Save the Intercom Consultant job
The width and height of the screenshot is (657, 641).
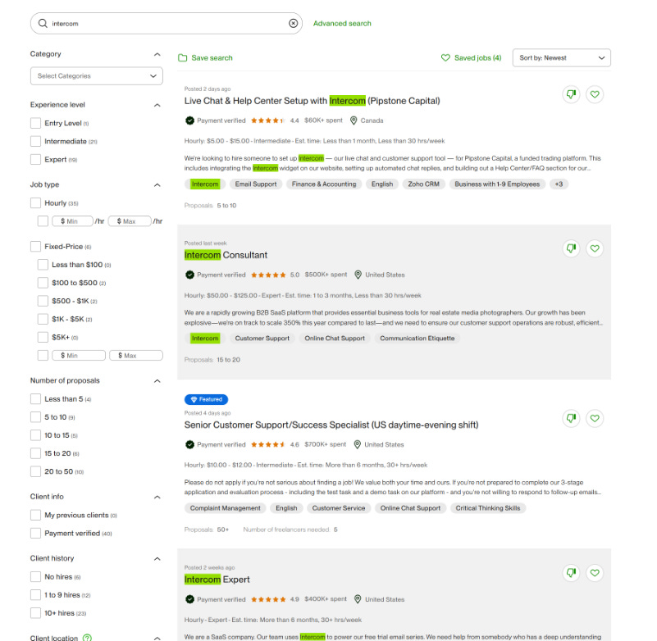(x=595, y=248)
